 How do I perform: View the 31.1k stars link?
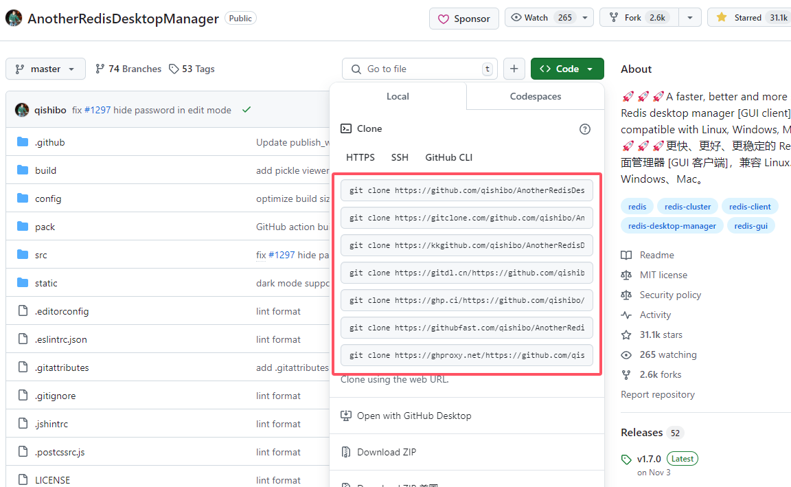661,335
